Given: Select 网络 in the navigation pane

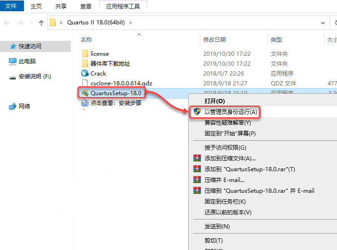Looking at the screenshot, I should click(x=24, y=106).
